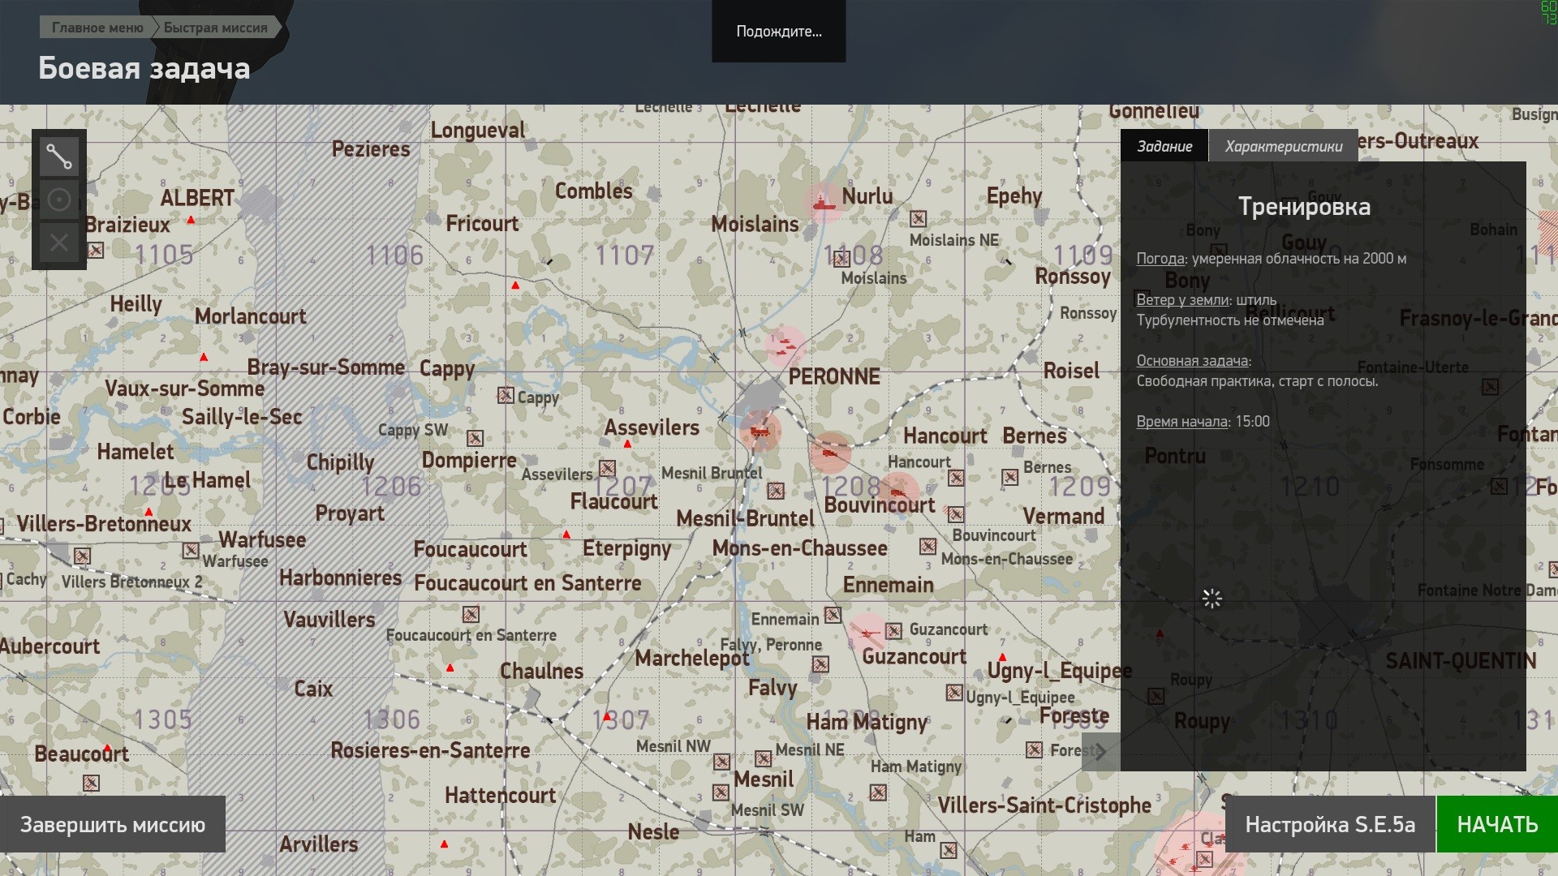Open the Быстрая миссия breadcrumb

point(216,28)
